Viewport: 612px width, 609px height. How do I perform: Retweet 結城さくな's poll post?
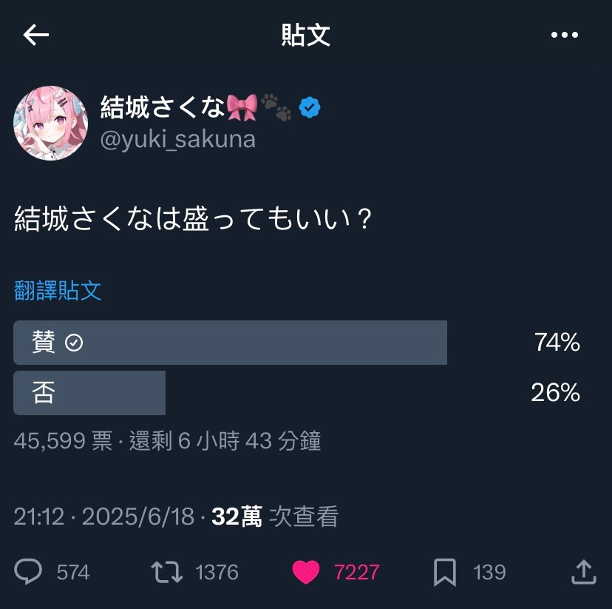[166, 571]
